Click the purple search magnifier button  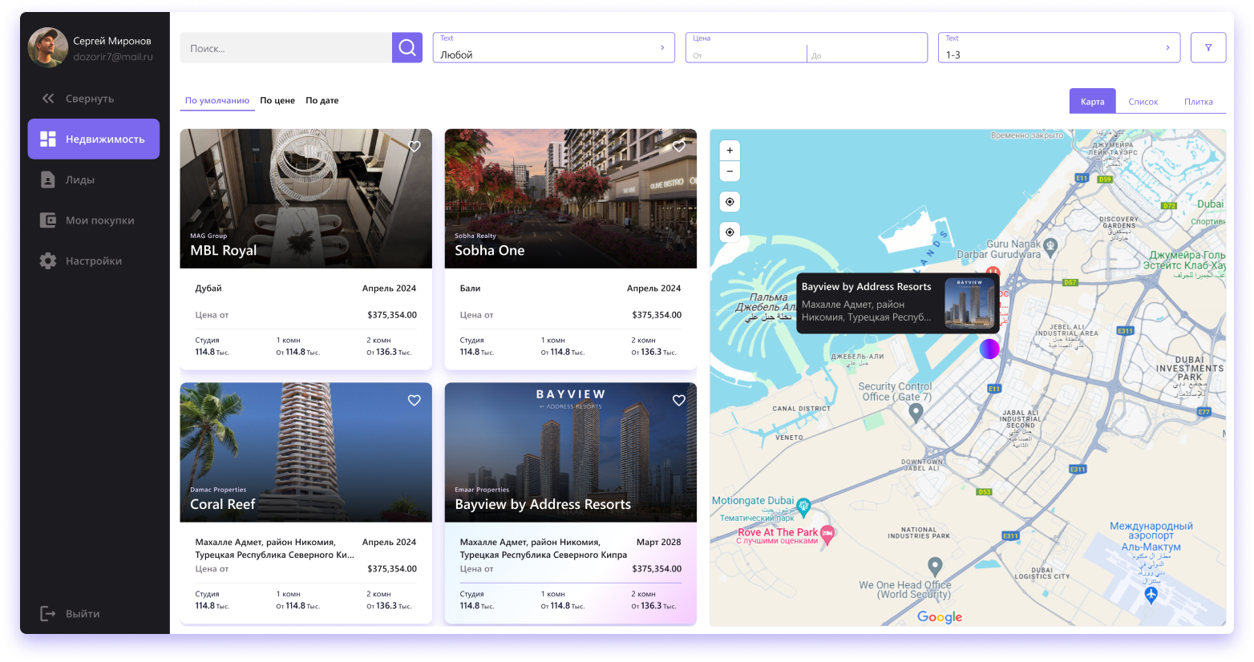coord(407,47)
